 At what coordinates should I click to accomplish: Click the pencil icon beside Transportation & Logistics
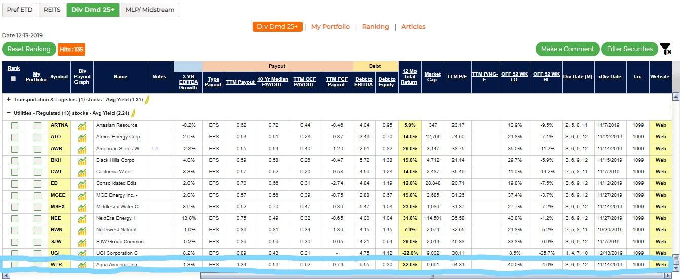pos(148,100)
